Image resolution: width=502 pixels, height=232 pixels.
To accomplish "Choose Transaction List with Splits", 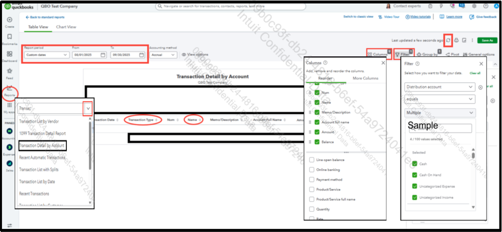I will pyautogui.click(x=39, y=170).
